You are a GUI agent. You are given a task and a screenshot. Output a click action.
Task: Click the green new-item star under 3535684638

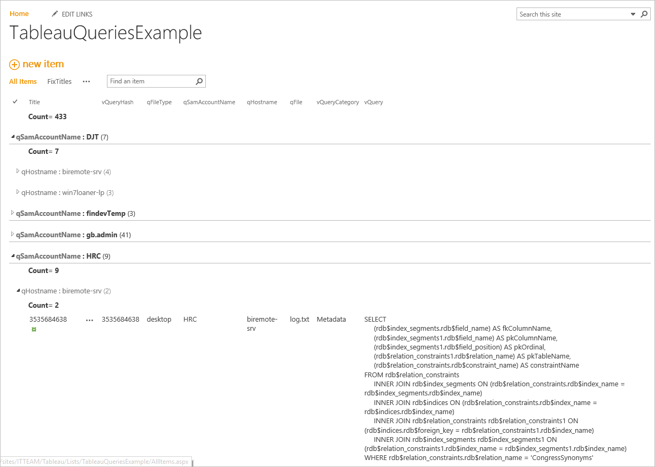point(34,330)
